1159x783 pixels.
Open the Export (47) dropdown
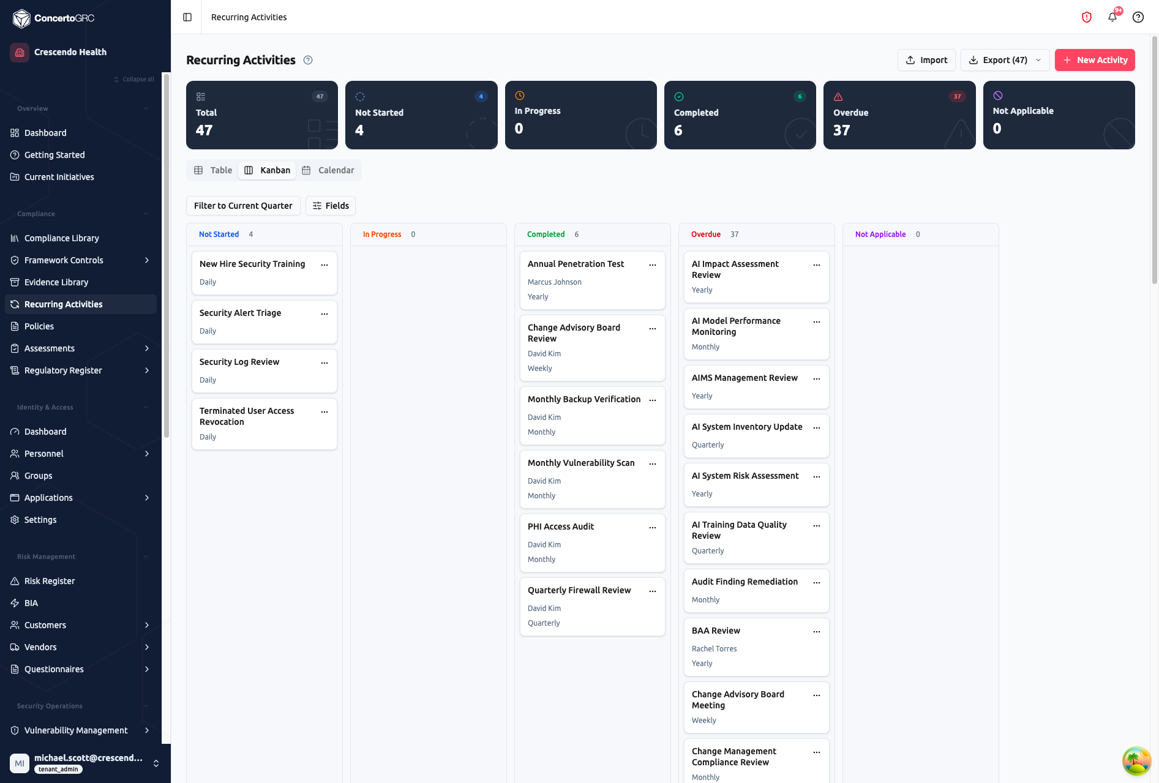(x=1005, y=60)
